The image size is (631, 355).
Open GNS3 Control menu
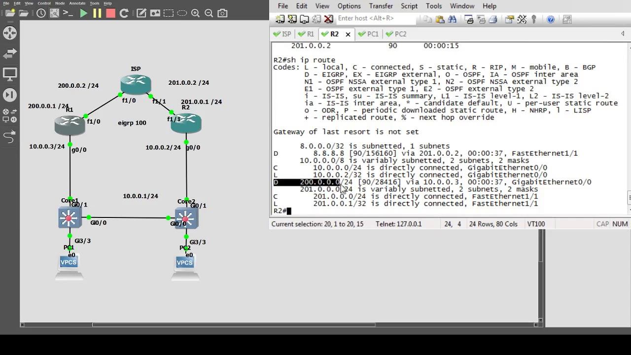point(44,3)
